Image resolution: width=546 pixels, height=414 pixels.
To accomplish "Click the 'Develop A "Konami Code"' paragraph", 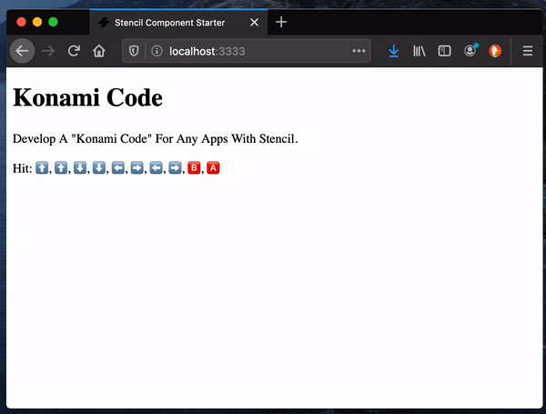I will [x=155, y=138].
